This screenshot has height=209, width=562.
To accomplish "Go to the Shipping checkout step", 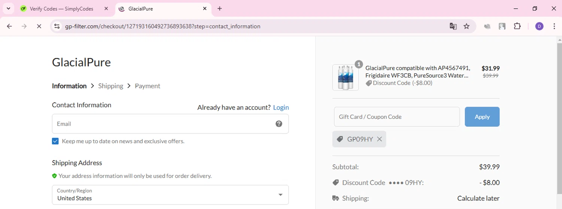I will (x=111, y=86).
